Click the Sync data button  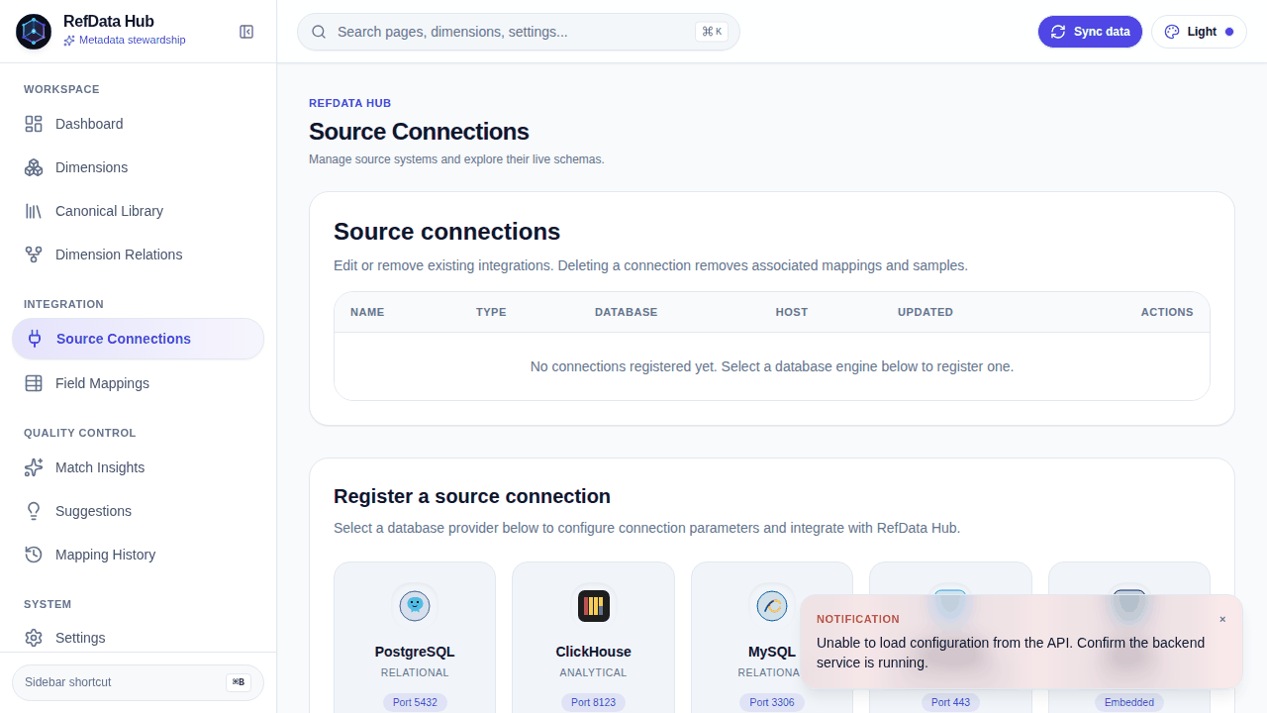1090,32
